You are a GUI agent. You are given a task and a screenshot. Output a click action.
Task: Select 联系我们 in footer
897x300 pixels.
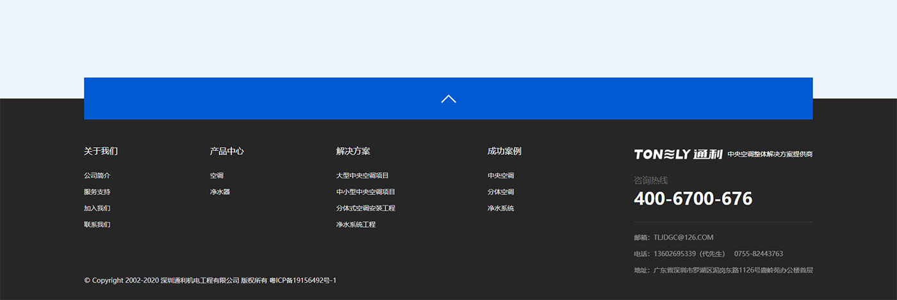(x=97, y=225)
